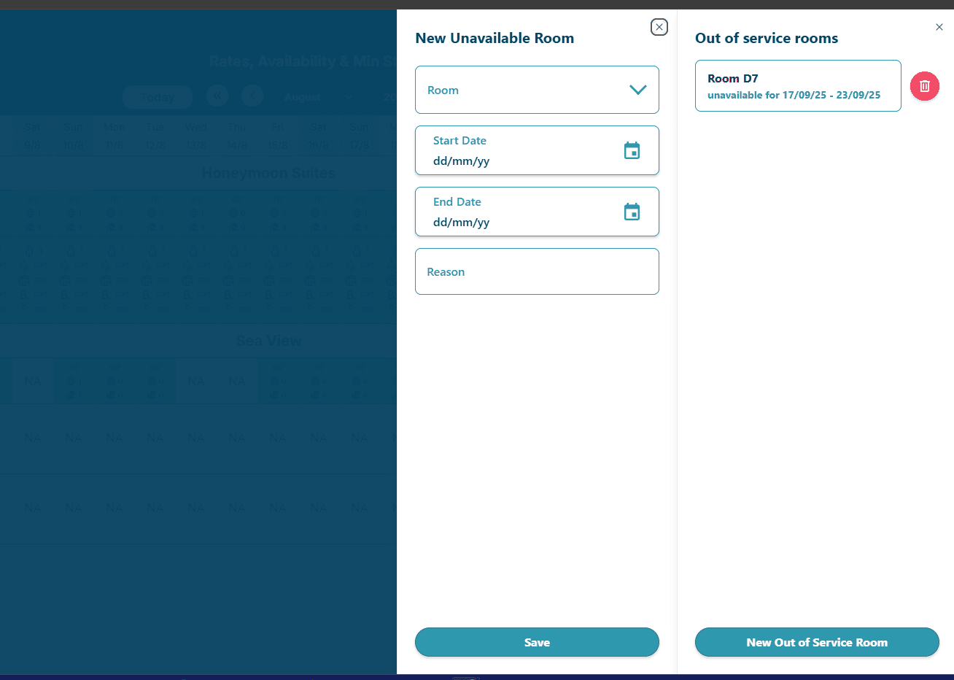This screenshot has width=954, height=680.
Task: Jump back with the double left arrow
Action: [x=217, y=96]
